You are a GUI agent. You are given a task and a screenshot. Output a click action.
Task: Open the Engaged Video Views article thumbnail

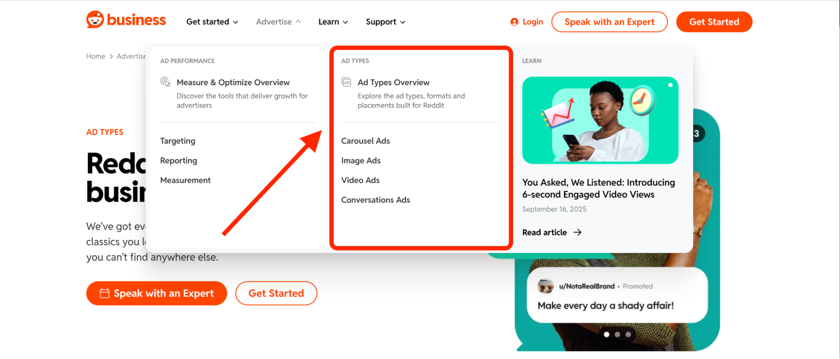pos(600,120)
